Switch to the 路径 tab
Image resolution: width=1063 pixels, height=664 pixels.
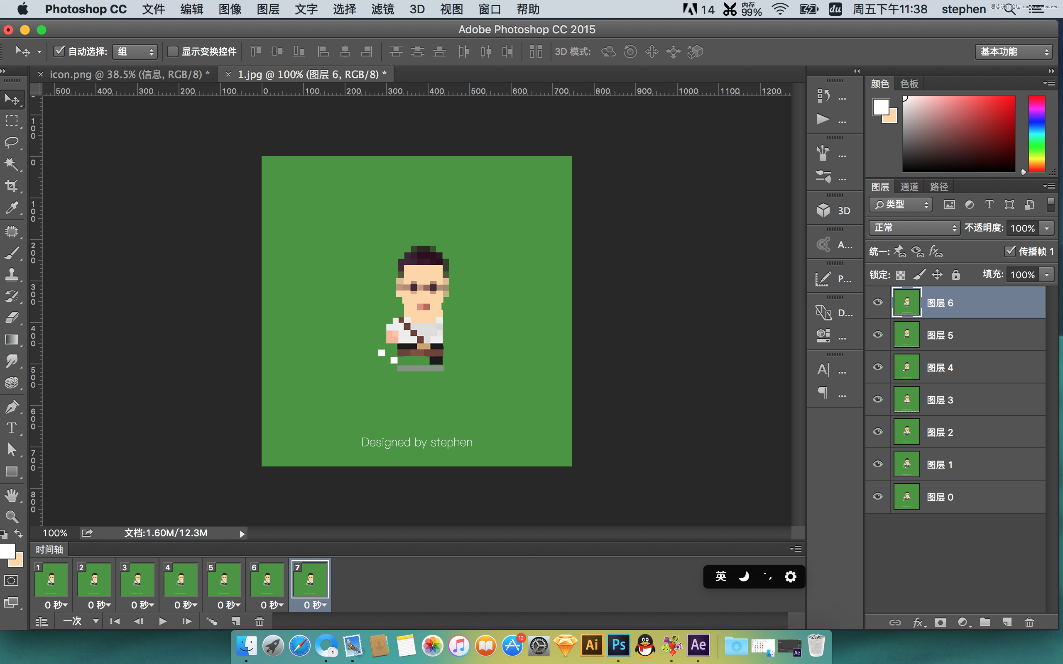tap(938, 186)
